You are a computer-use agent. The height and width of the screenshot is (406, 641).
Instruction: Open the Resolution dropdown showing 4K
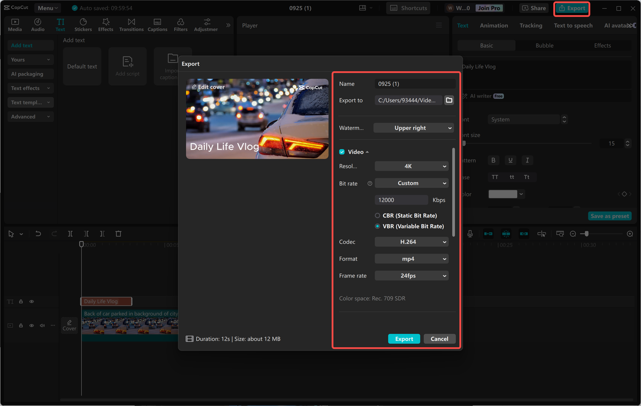pos(411,166)
